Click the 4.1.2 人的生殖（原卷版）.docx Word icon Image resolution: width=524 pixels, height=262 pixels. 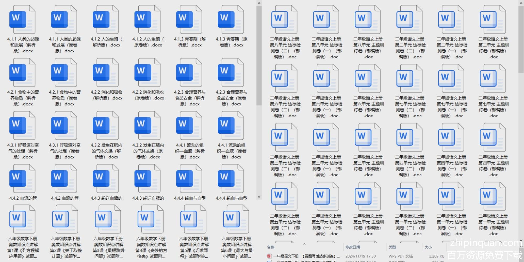coord(148,20)
